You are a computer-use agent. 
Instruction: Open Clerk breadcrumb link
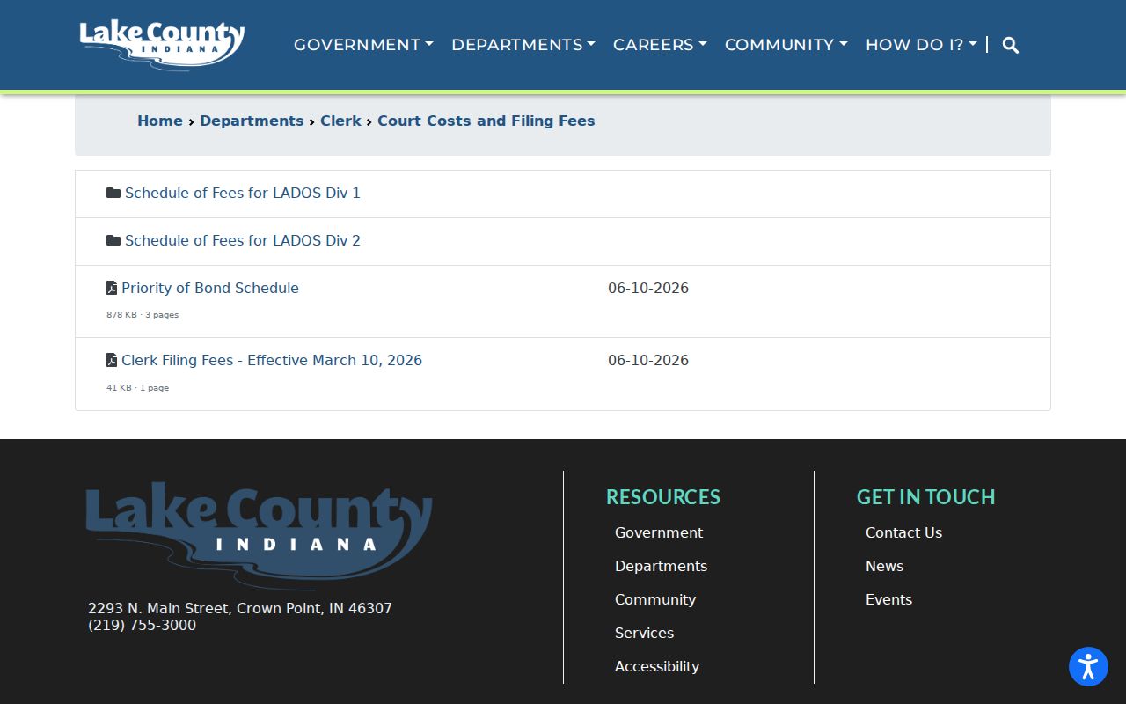pyautogui.click(x=340, y=121)
